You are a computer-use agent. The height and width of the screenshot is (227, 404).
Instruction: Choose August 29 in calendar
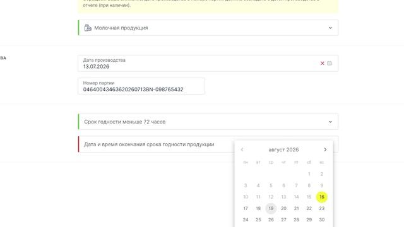[x=309, y=220]
